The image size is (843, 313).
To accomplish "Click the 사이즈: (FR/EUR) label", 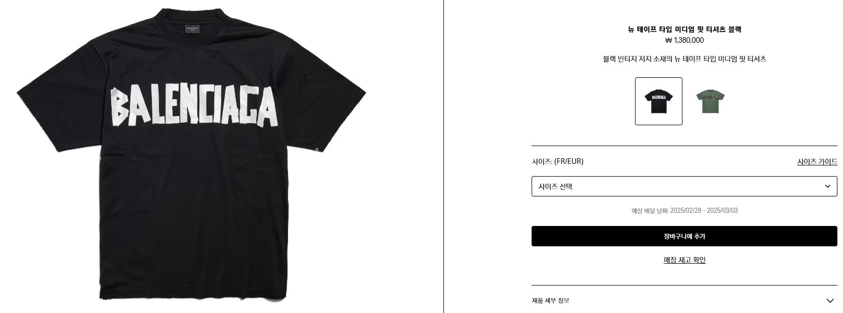I will pyautogui.click(x=558, y=161).
